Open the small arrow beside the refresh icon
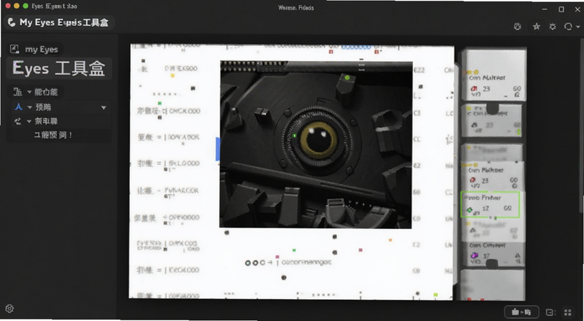 578,27
